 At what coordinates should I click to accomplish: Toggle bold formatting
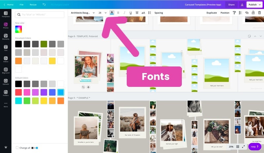coord(118,13)
